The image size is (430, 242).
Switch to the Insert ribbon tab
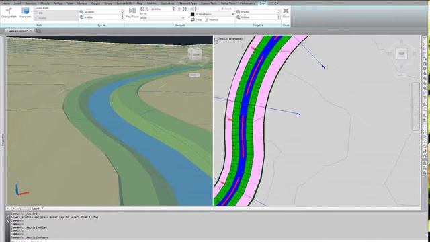pos(17,3)
